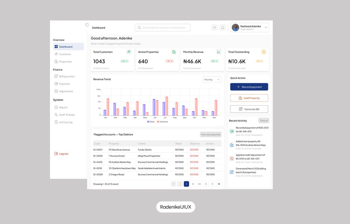Open the Monthly dropdown on Revenue Trend
Image resolution: width=350 pixels, height=224 pixels.
212,79
